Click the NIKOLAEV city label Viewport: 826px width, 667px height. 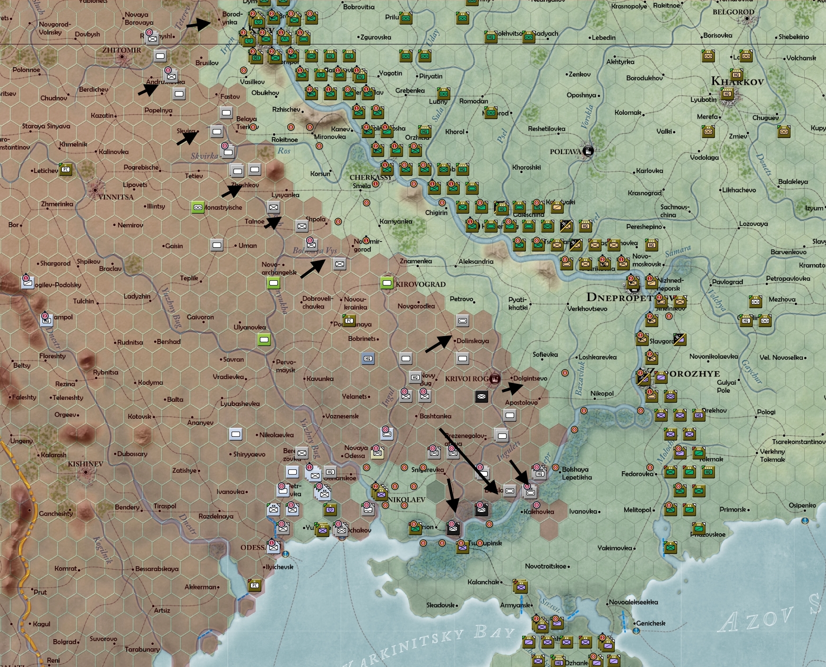click(x=406, y=500)
